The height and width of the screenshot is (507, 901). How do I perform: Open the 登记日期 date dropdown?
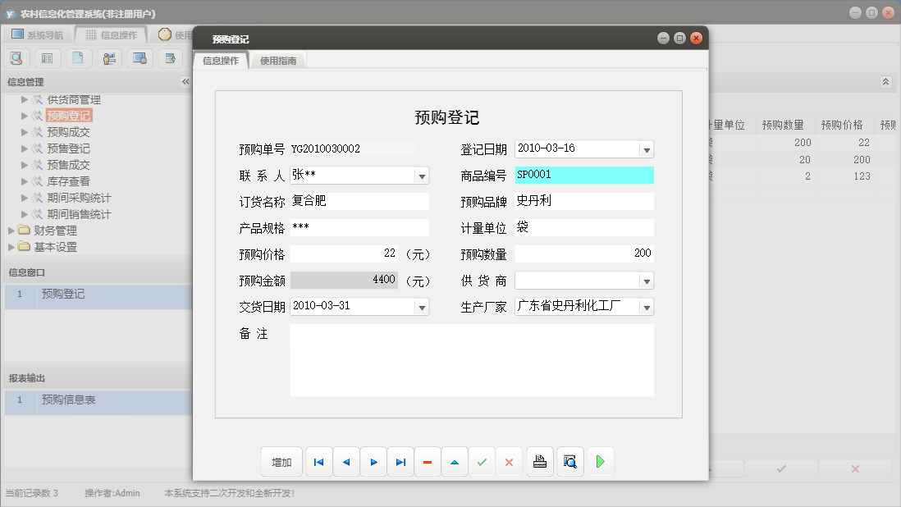(x=647, y=148)
